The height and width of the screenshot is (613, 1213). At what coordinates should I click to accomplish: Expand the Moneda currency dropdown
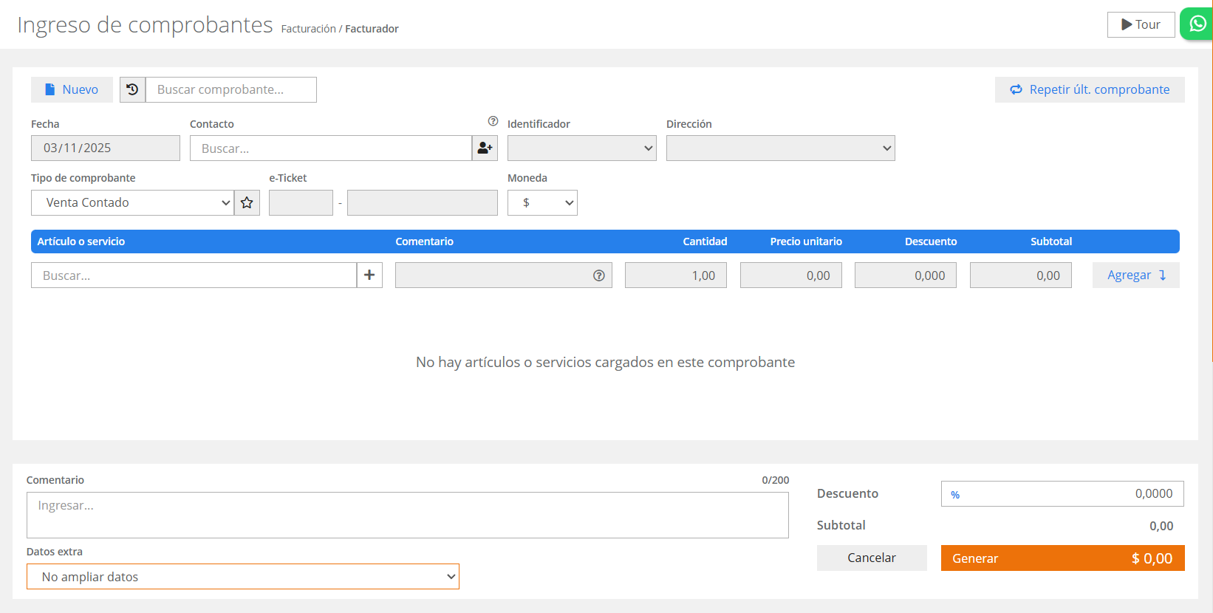(542, 202)
